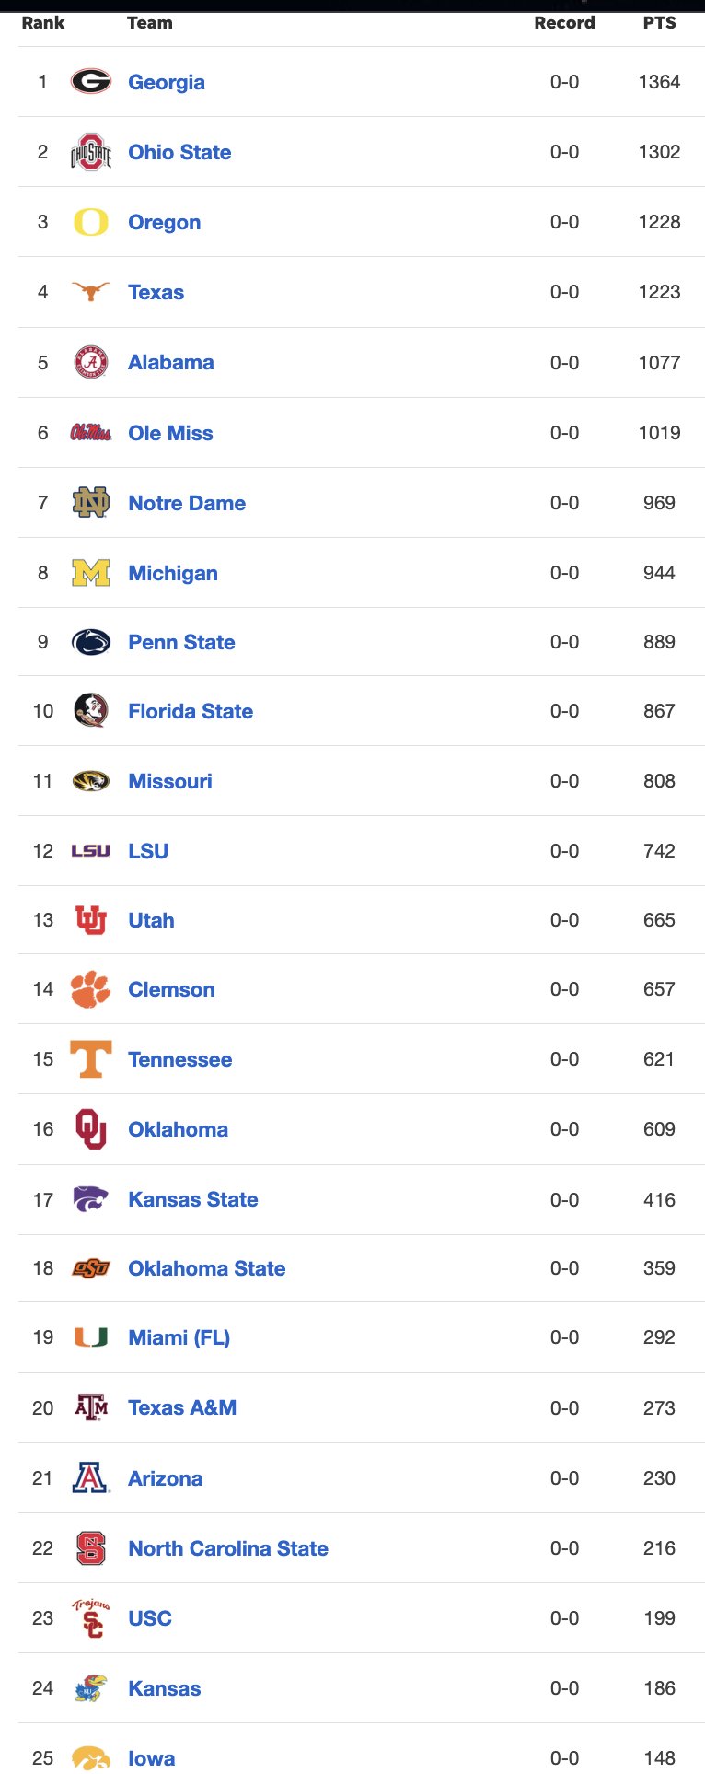The image size is (705, 1774).
Task: Click the Georgia Bulldogs logo icon
Action: click(91, 81)
